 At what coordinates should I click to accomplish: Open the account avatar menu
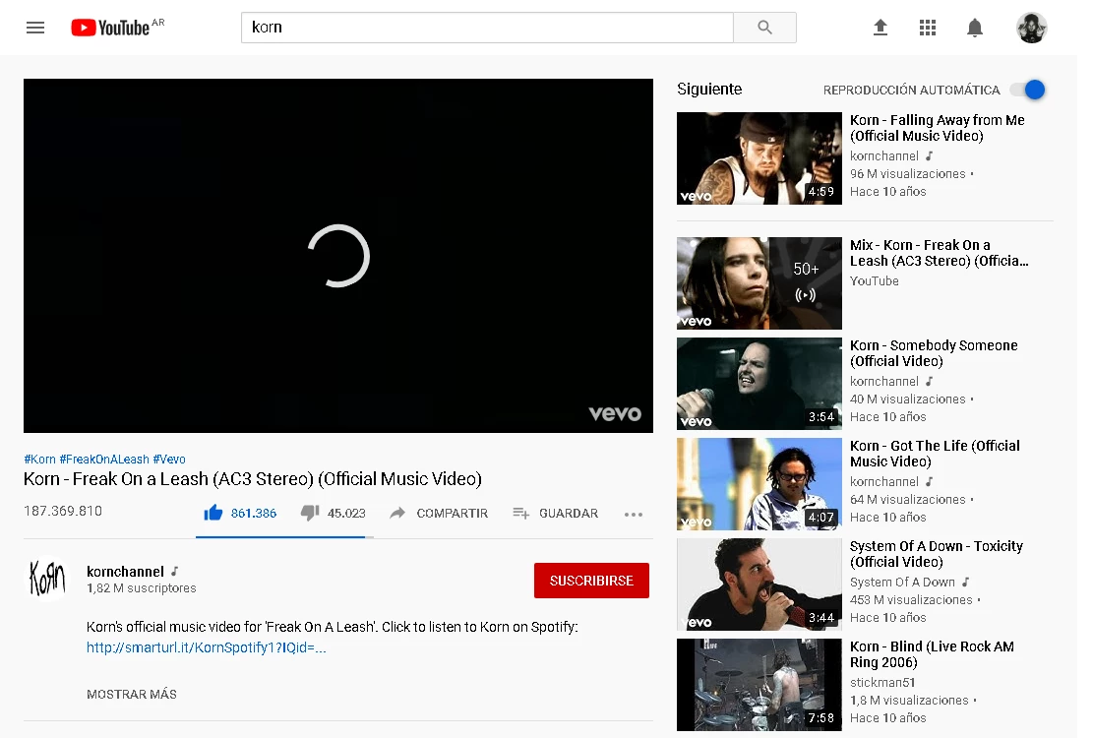[x=1031, y=28]
